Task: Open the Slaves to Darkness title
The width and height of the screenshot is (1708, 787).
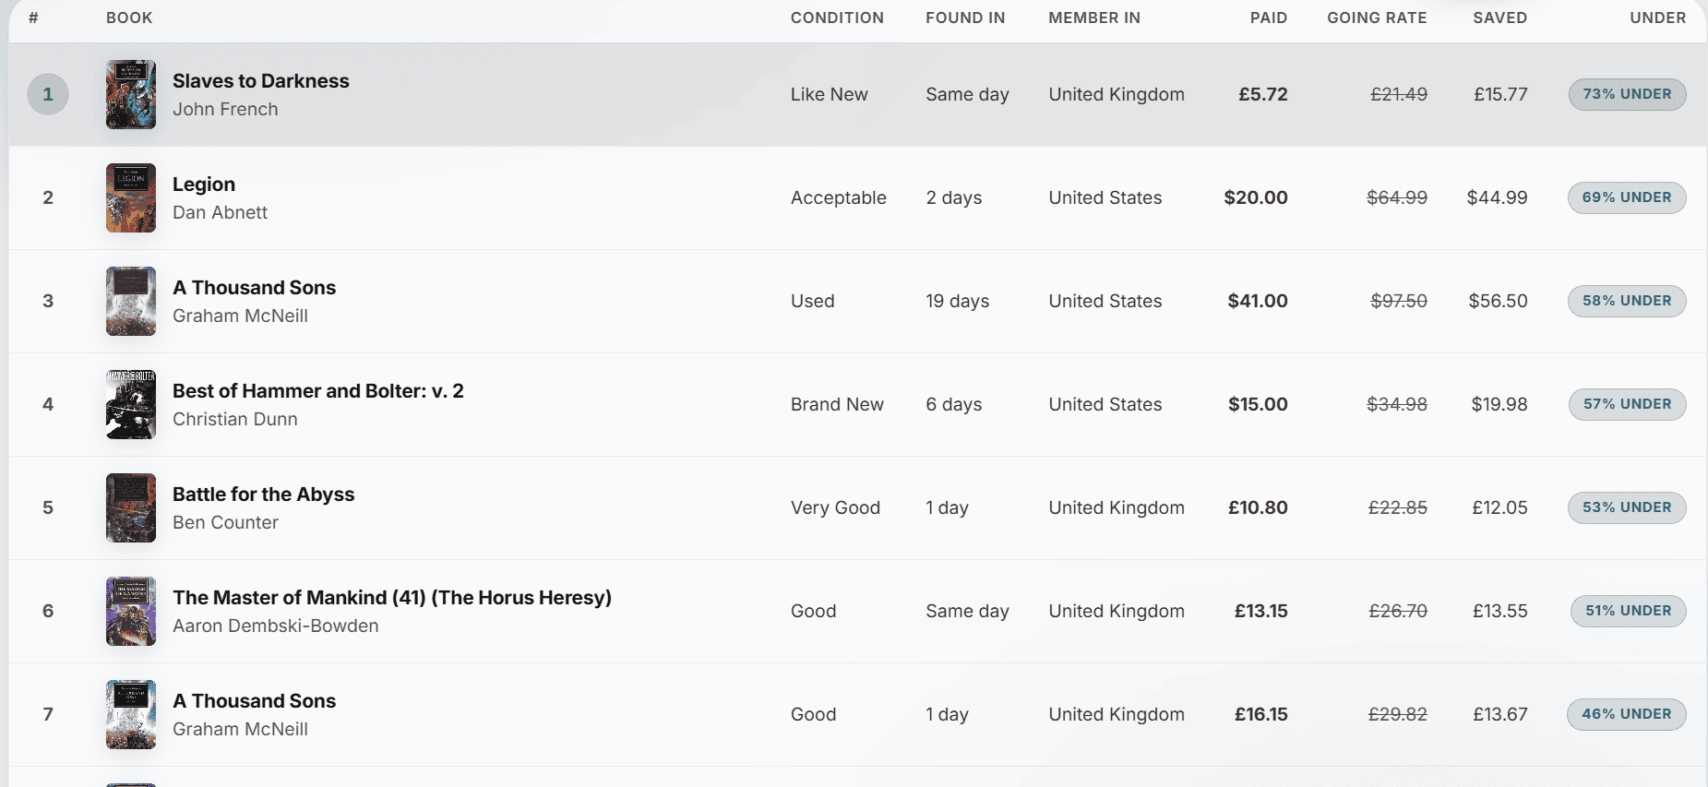Action: (x=261, y=81)
